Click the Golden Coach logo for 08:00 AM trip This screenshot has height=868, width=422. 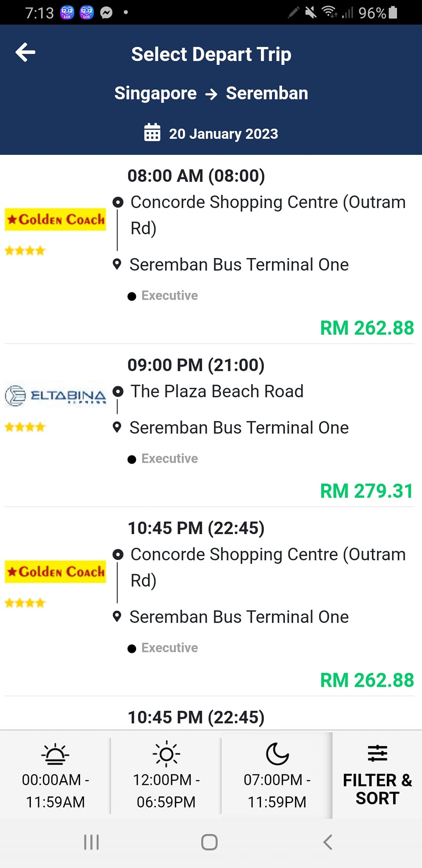[x=55, y=220]
